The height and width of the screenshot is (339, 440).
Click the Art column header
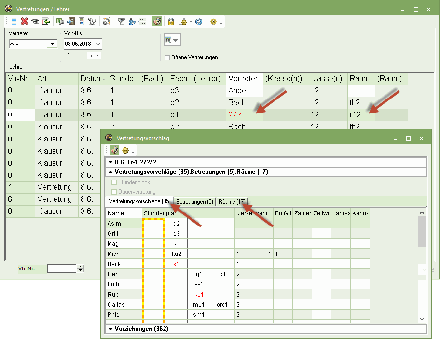[56, 79]
